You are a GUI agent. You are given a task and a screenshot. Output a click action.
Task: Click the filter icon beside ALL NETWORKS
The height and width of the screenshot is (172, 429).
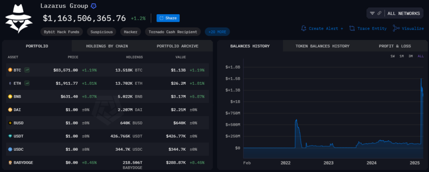372,13
